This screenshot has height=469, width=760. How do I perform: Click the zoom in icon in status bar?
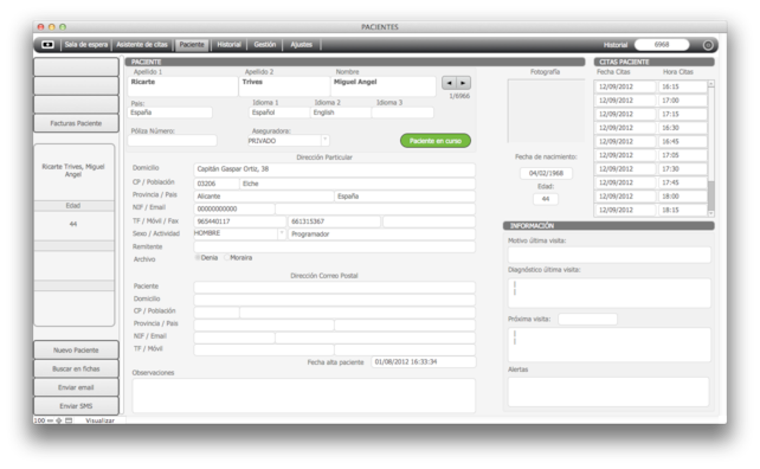click(59, 420)
